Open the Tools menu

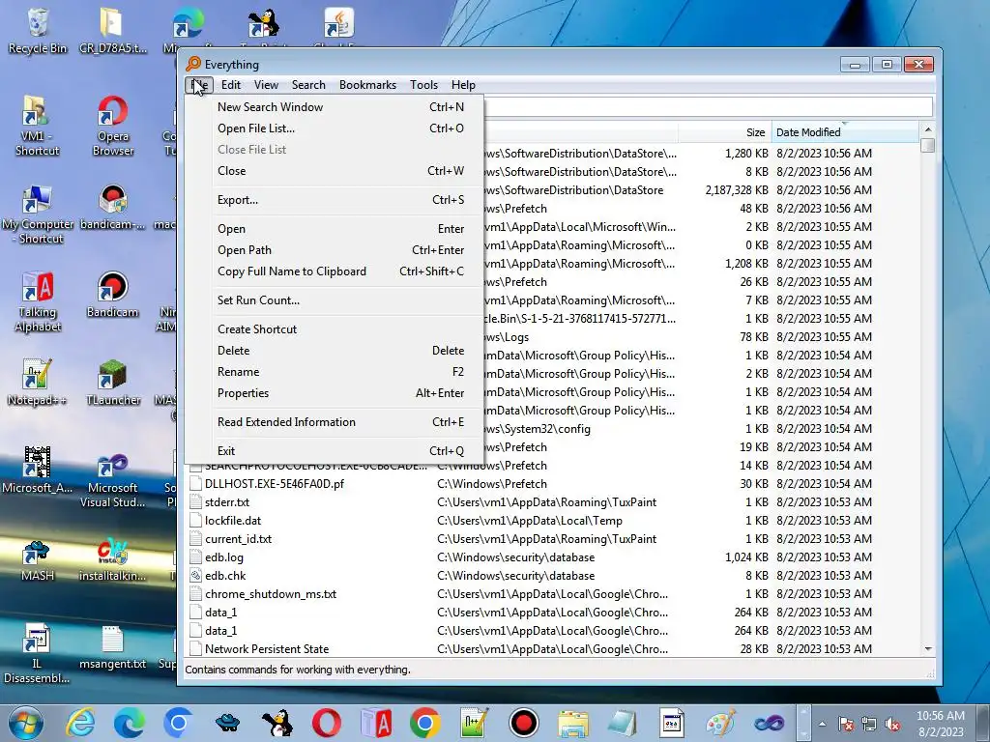(423, 85)
